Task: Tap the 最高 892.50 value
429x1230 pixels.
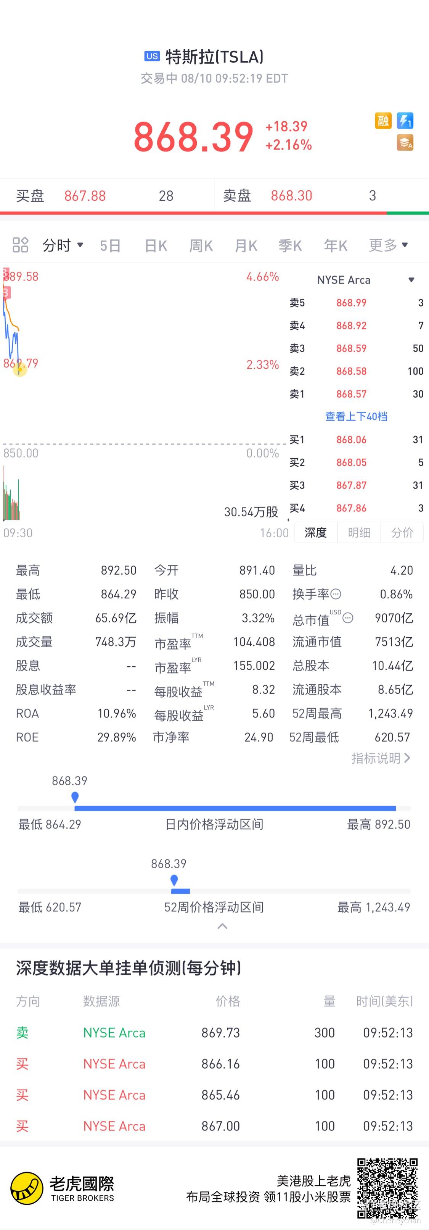Action: (x=119, y=570)
